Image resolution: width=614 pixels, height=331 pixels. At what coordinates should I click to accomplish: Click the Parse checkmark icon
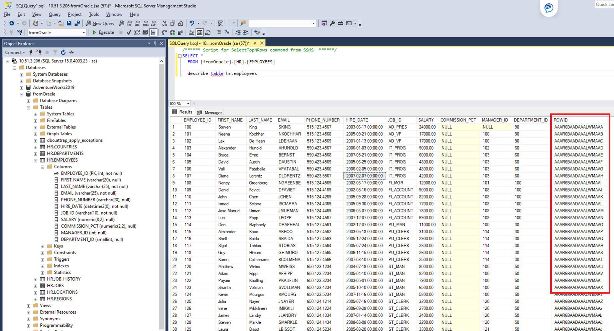point(129,32)
